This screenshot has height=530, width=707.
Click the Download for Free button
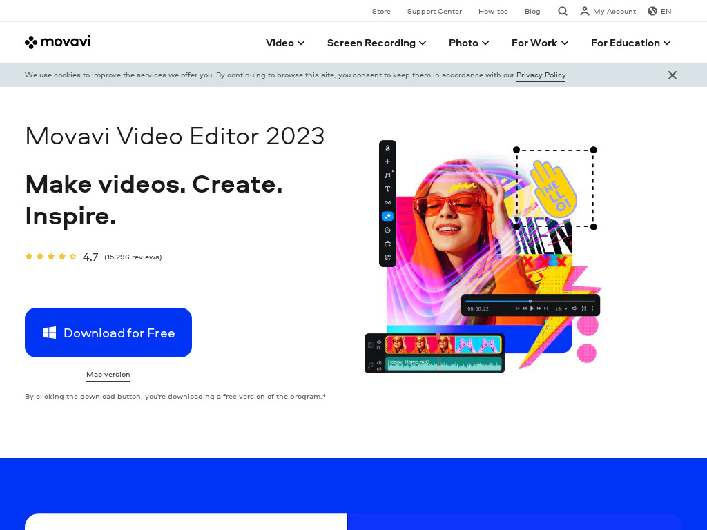coord(108,332)
